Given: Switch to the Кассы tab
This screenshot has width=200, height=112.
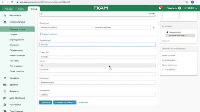Looking at the screenshot, I should coord(21,9).
